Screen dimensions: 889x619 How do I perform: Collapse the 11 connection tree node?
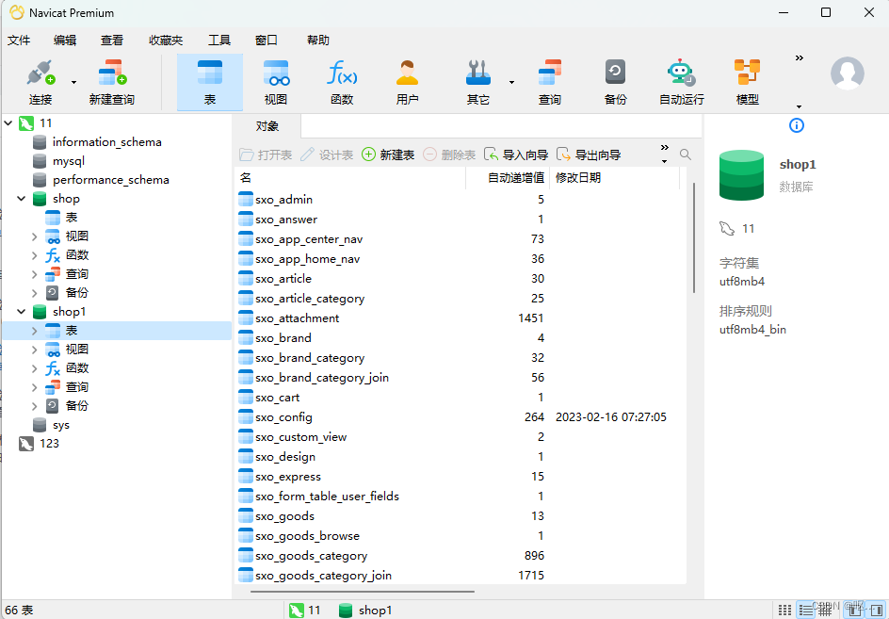(8, 122)
